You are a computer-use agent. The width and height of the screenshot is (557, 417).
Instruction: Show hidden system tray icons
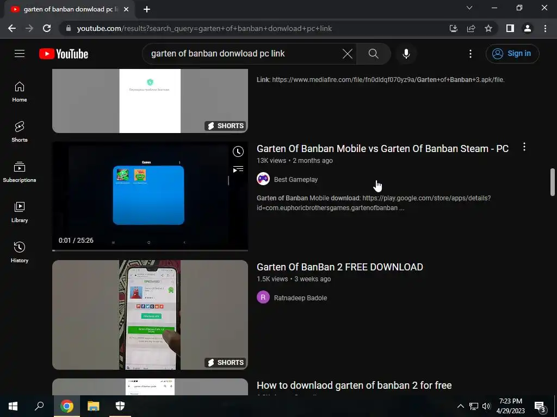tap(460, 406)
